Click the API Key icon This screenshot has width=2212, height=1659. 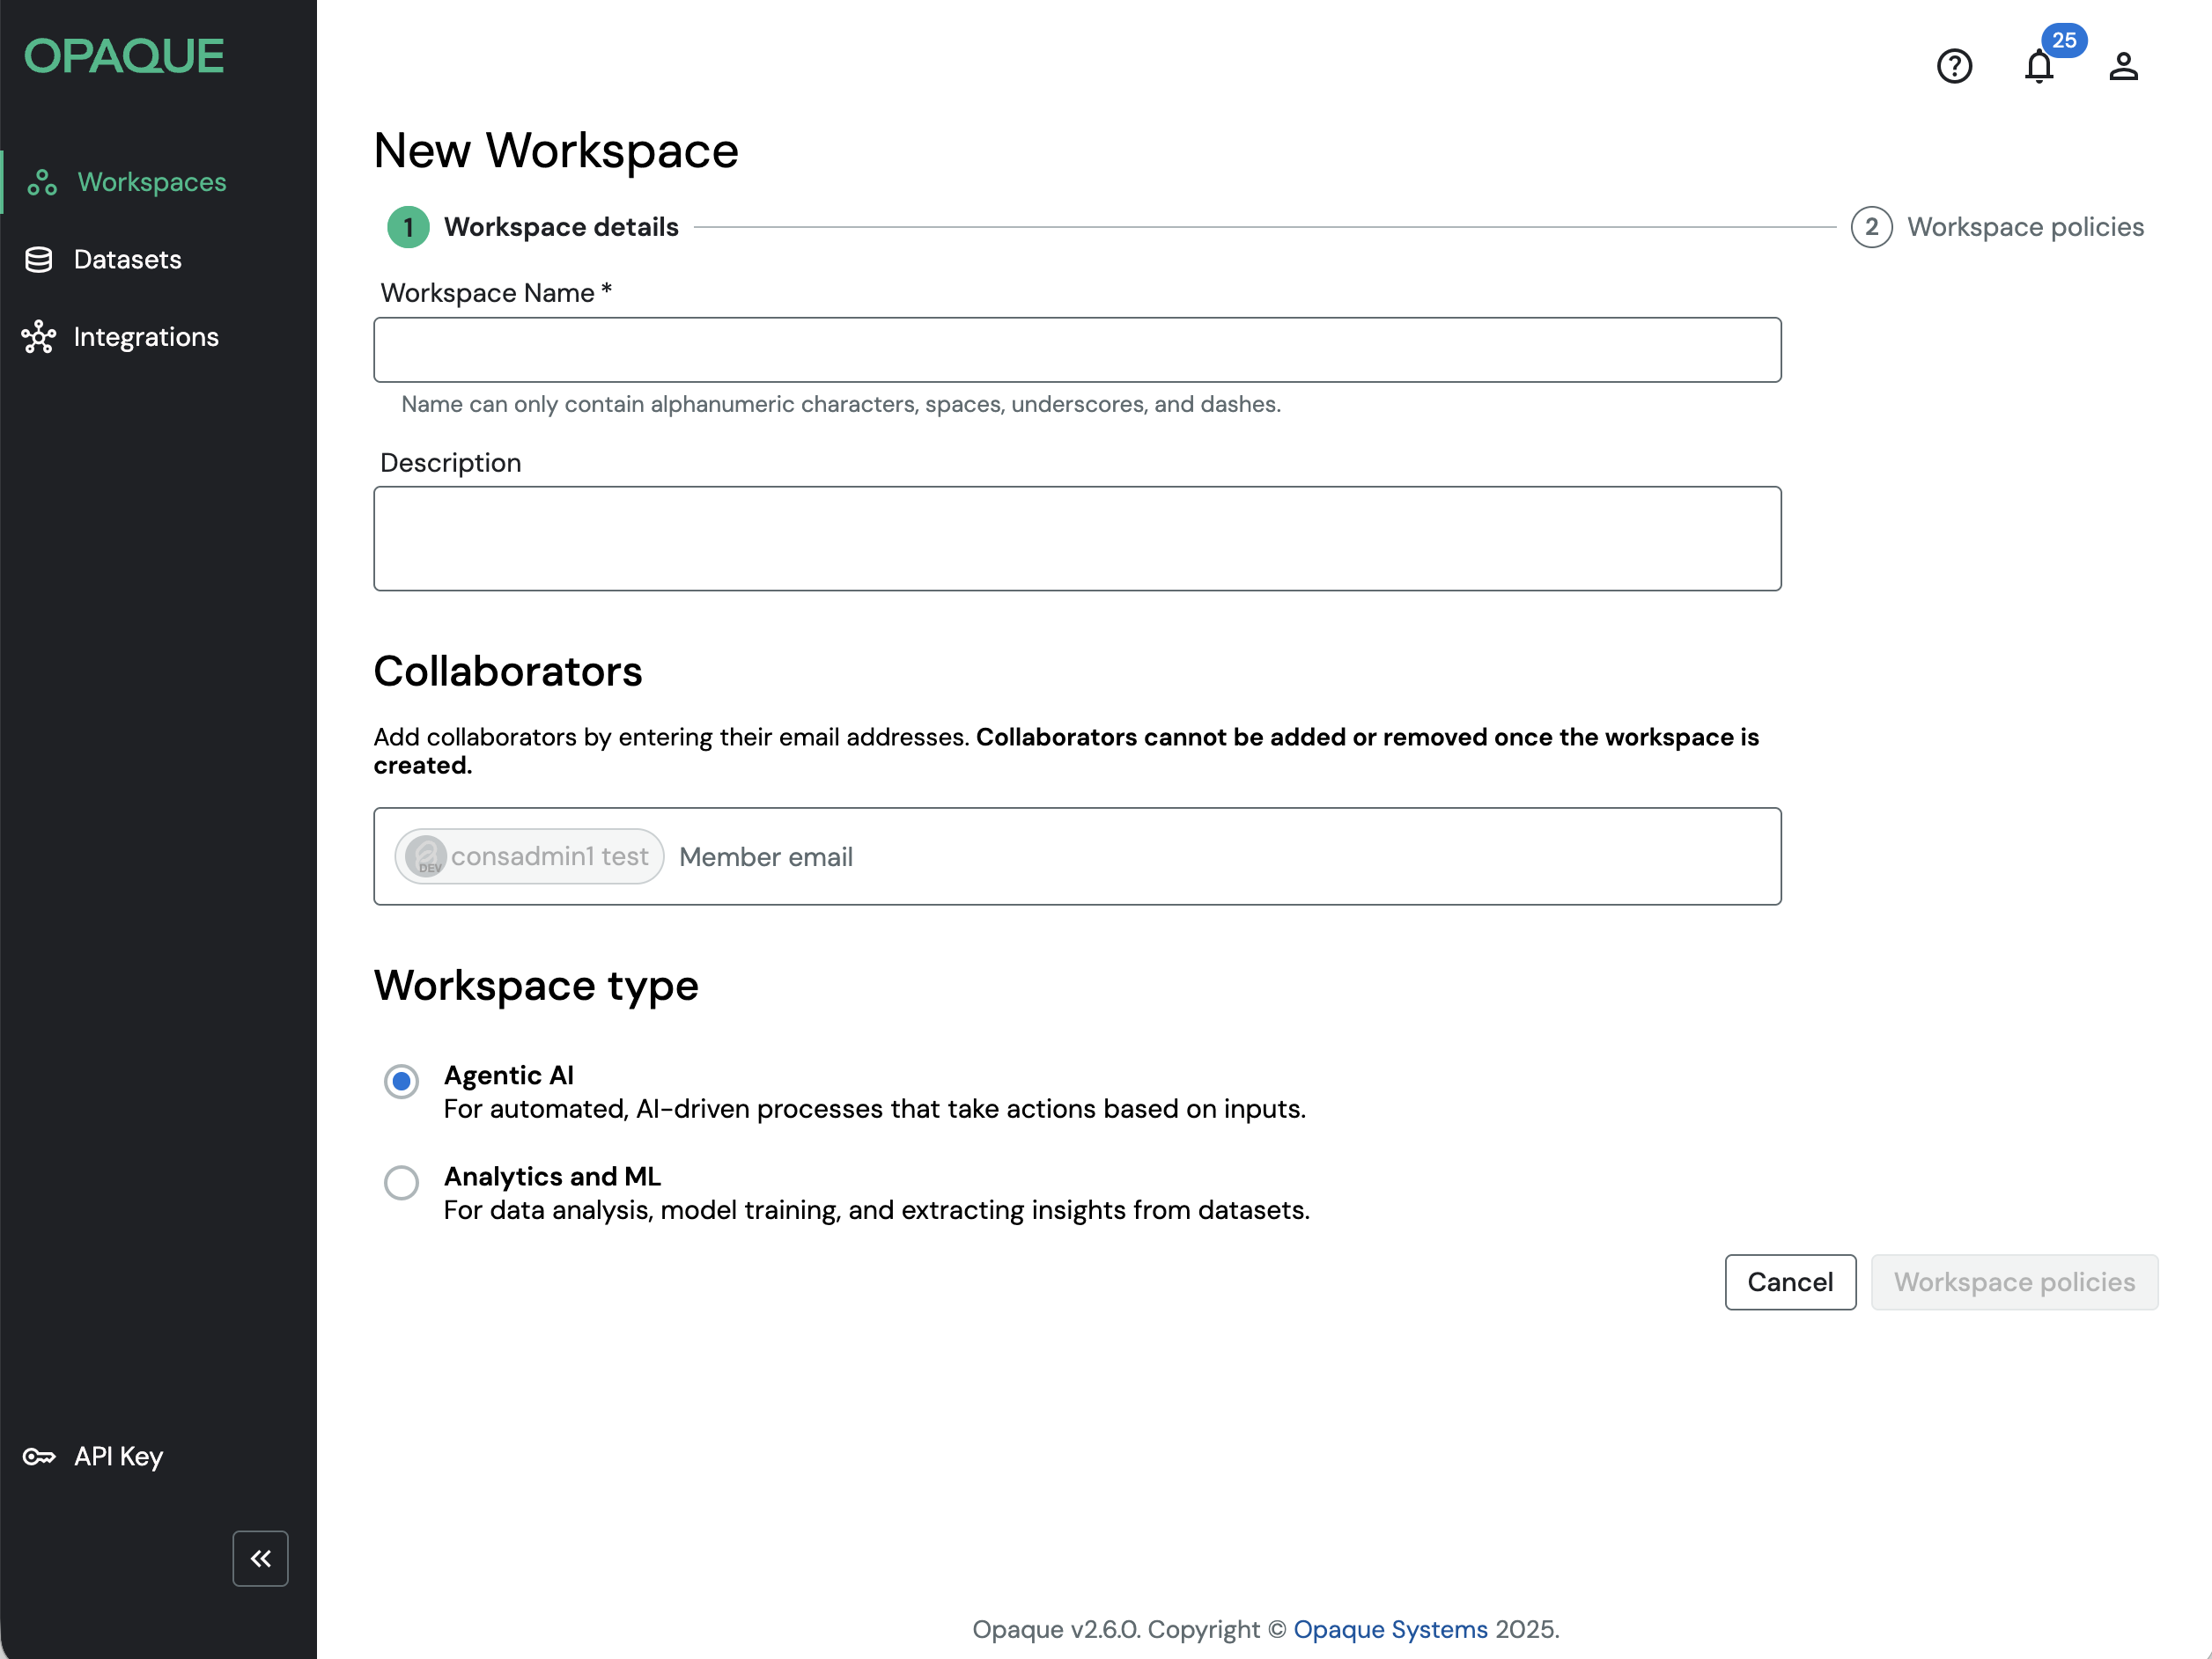(x=39, y=1456)
